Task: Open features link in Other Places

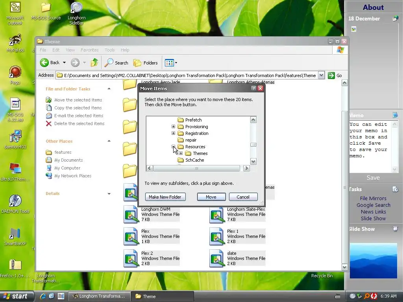Action: pos(63,152)
